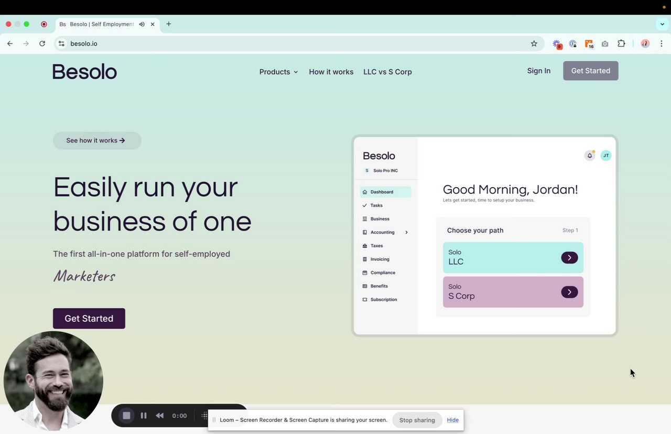This screenshot has width=671, height=434.
Task: Open the notification bell in the dashboard preview
Action: (x=590, y=156)
